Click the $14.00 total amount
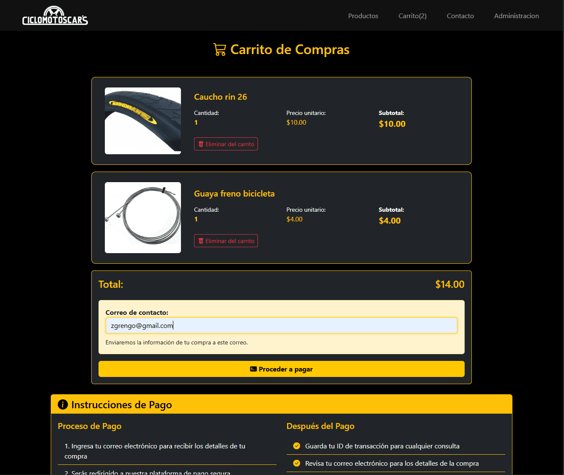This screenshot has width=564, height=475. click(449, 284)
